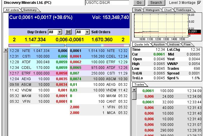Select NITE sell order 1.514.100
203x136 pixels.
tap(99, 51)
